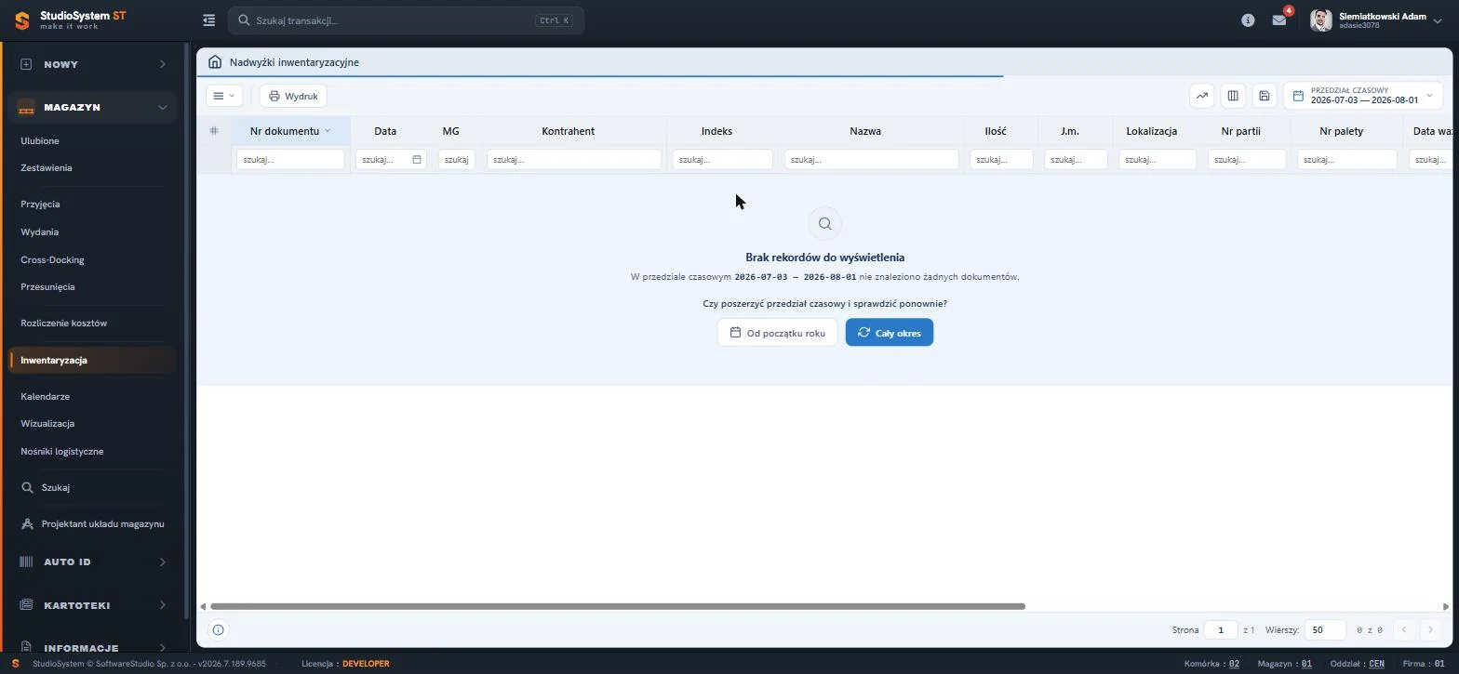Click the info icon at grid footer
The width and height of the screenshot is (1459, 674).
(x=218, y=630)
